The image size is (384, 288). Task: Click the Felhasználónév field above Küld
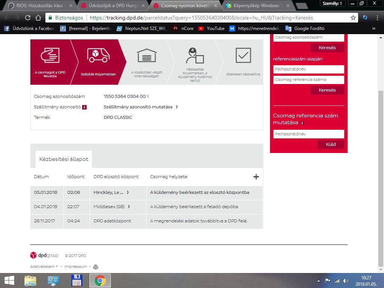(309, 134)
